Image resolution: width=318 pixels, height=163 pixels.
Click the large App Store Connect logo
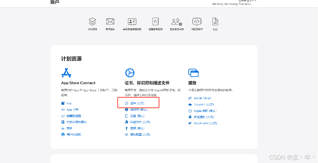66,73
